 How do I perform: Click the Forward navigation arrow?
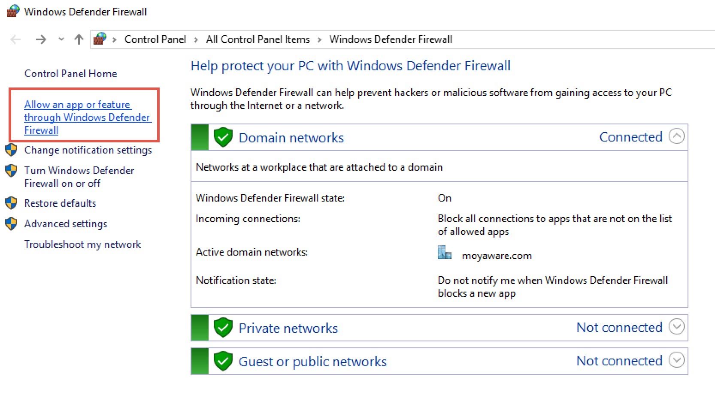(41, 40)
